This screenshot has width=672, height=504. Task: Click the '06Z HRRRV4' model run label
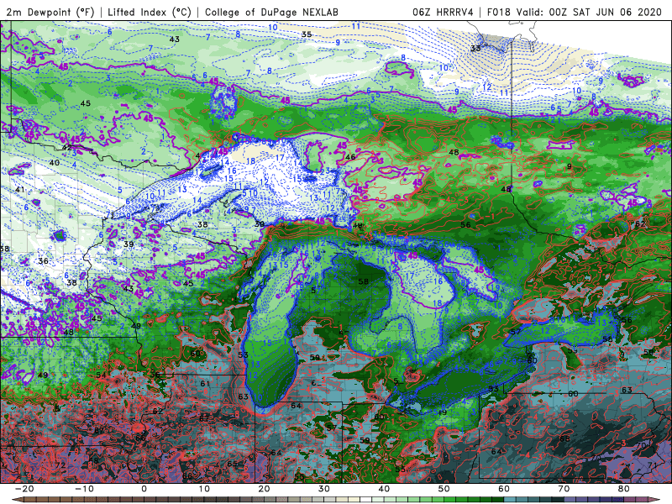pyautogui.click(x=443, y=12)
